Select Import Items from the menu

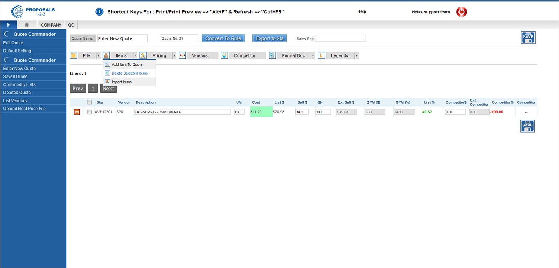[x=122, y=82]
